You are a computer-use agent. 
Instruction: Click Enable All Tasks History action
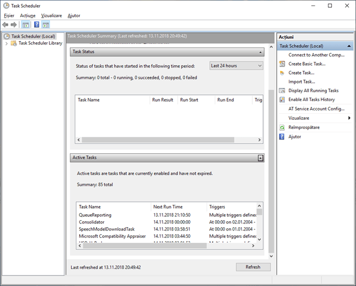point(311,99)
